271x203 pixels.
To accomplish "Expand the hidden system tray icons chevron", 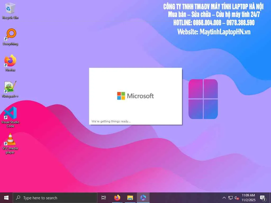I will coord(224,198).
